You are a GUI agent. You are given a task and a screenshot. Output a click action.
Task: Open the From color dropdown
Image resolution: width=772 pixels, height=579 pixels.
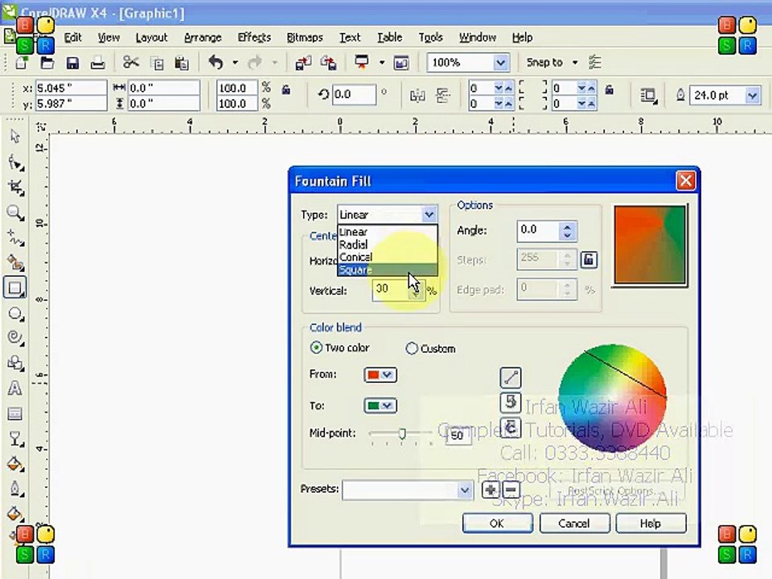[380, 375]
